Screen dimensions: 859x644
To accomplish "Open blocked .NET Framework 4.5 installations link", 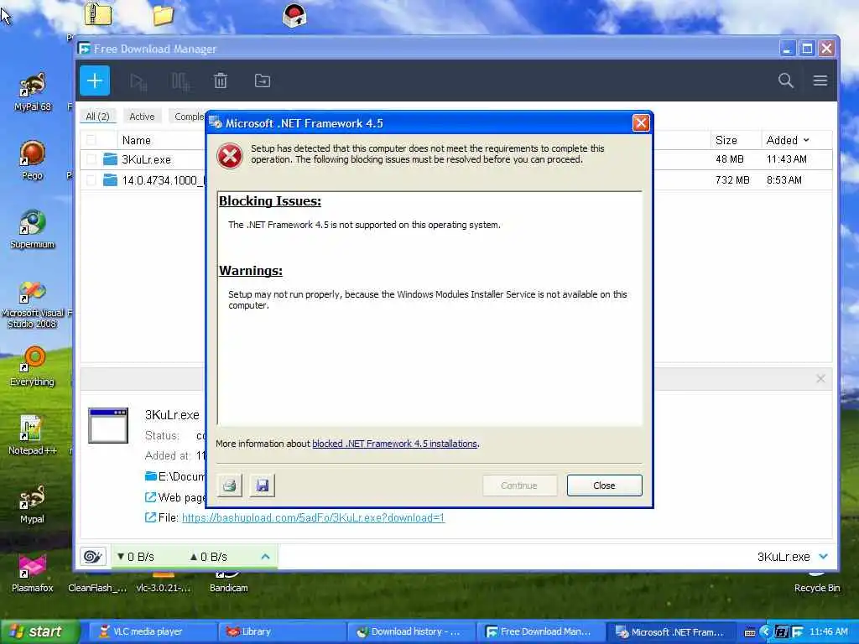I will (394, 444).
